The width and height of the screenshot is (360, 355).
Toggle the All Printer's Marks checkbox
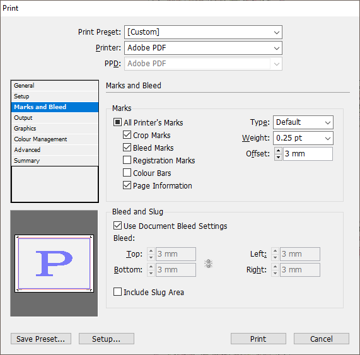tap(117, 122)
